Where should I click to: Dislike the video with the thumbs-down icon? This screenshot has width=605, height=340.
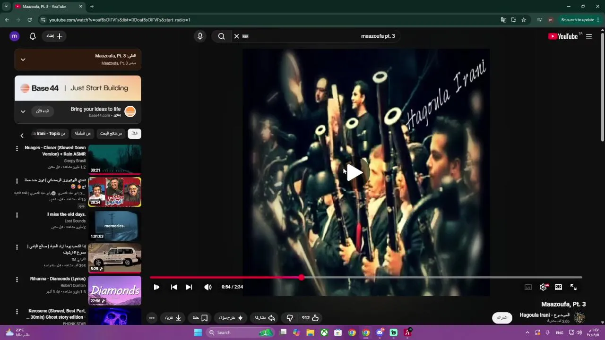point(290,318)
